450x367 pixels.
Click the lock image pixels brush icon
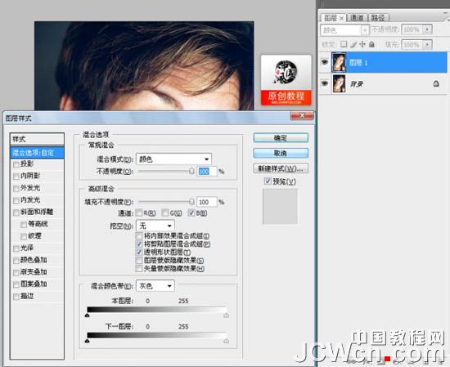[x=353, y=44]
